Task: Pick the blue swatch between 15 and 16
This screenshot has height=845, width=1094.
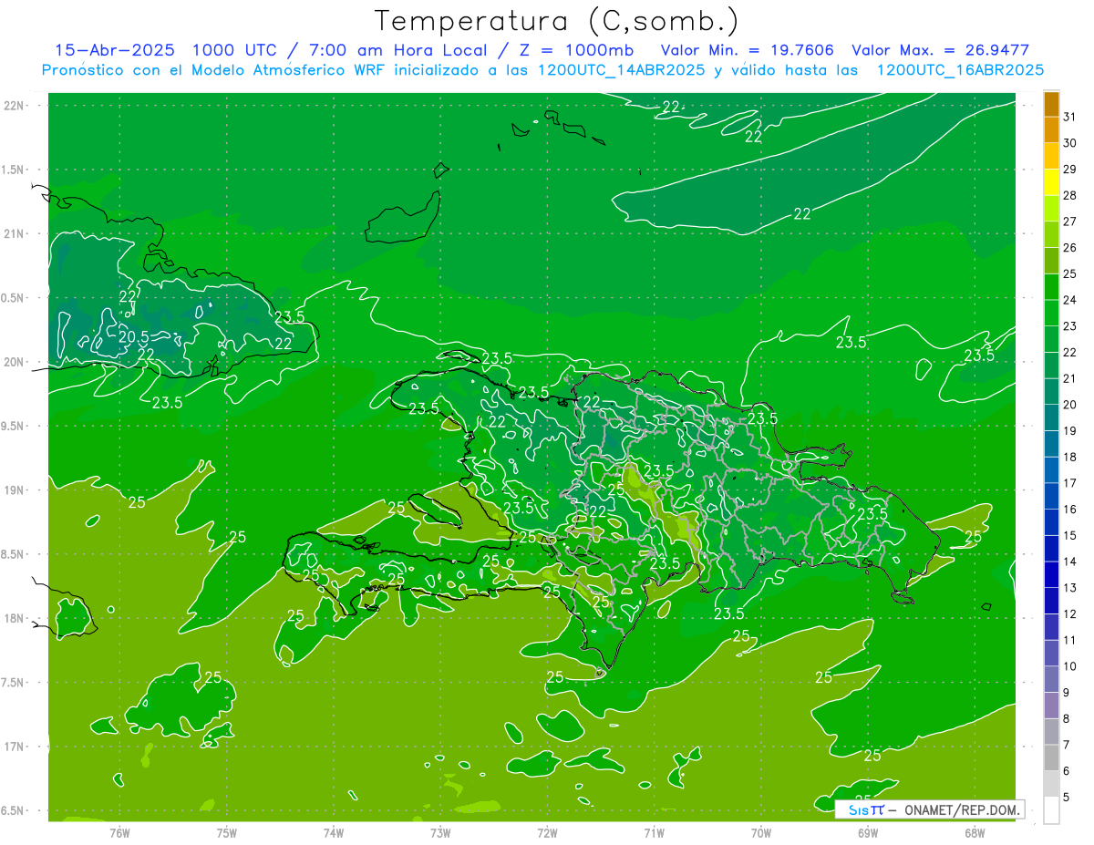Action: [x=1051, y=522]
